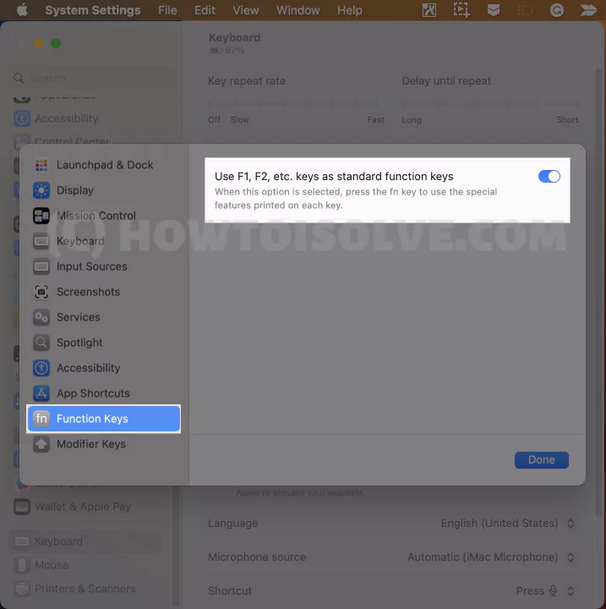Open the Apple menu
606x609 pixels.
pos(22,9)
